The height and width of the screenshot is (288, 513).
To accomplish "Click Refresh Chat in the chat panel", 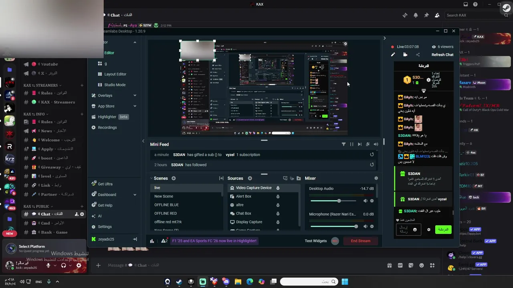I will tap(442, 55).
